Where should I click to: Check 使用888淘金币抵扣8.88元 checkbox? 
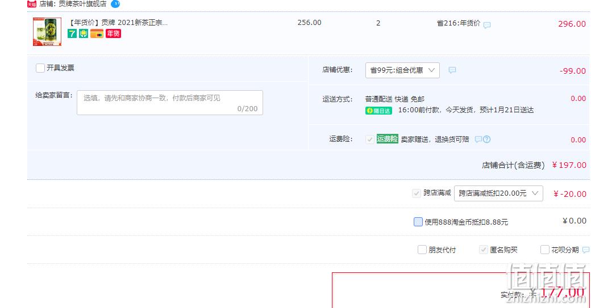(418, 222)
